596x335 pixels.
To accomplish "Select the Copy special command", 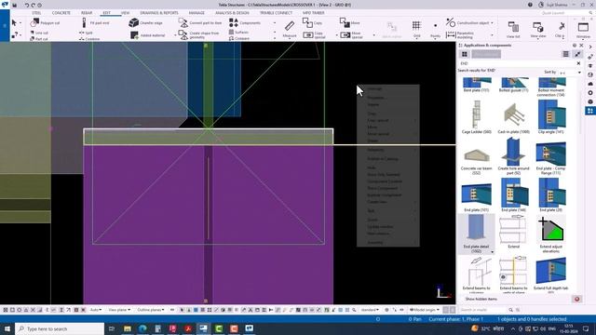I will click(x=315, y=35).
